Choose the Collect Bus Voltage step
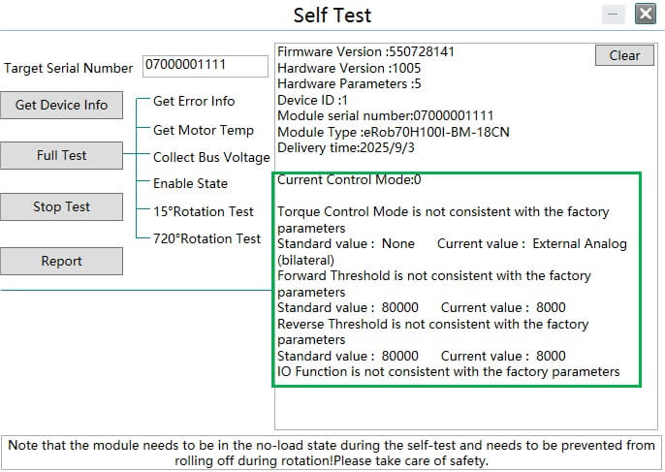Viewport: 665px width, 472px height. (211, 157)
